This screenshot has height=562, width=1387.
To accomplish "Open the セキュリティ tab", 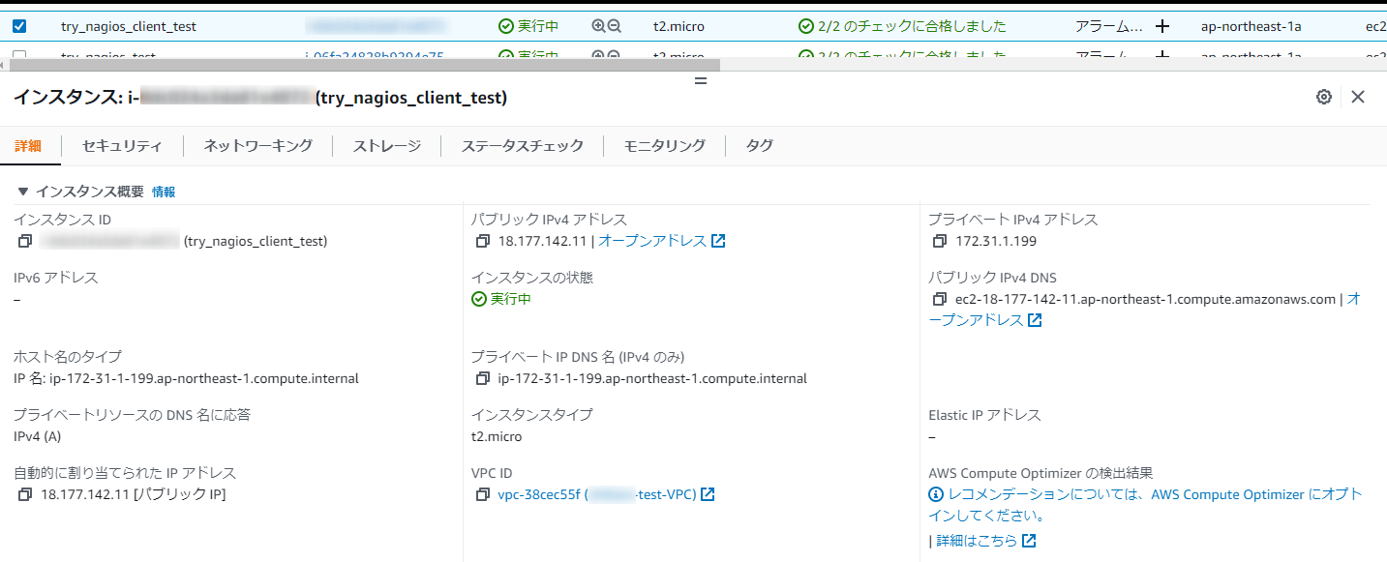I will tap(122, 146).
